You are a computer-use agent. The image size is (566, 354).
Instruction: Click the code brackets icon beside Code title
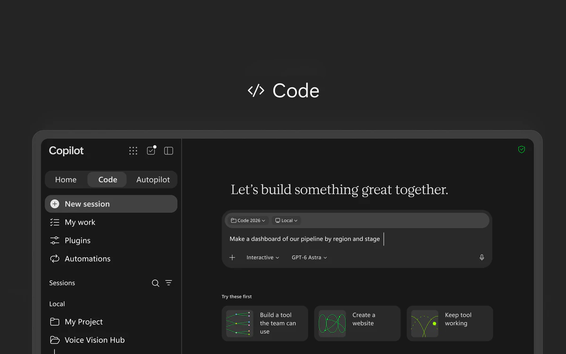coord(256,91)
